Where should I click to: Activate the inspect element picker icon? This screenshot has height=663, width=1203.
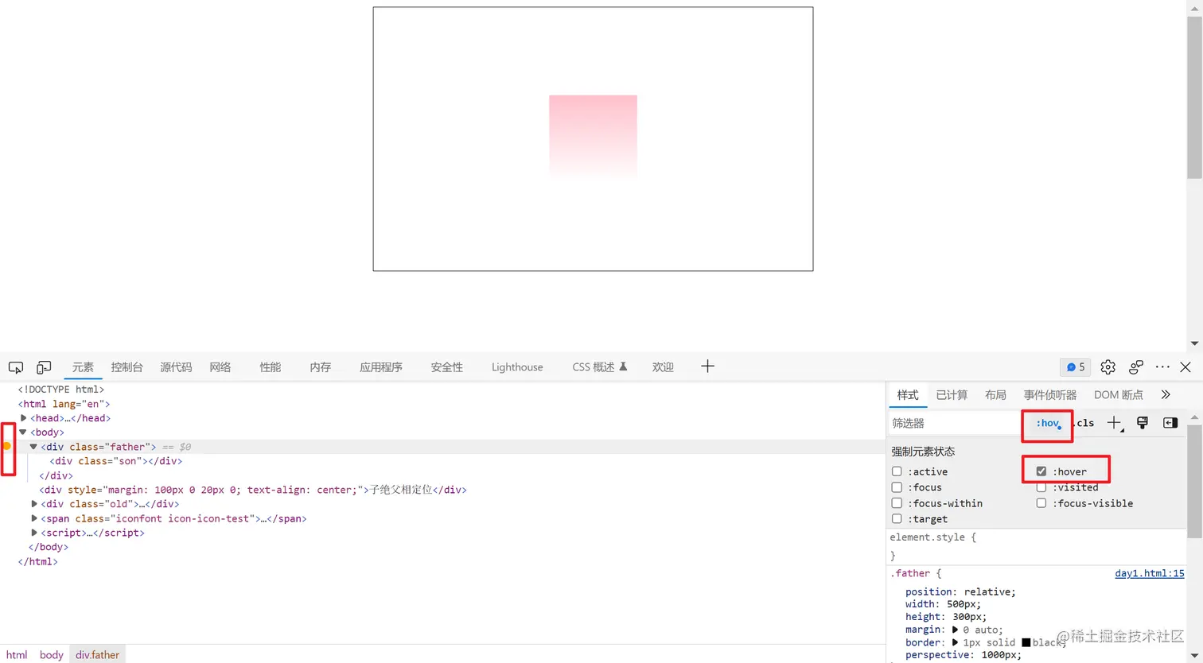[x=15, y=367]
